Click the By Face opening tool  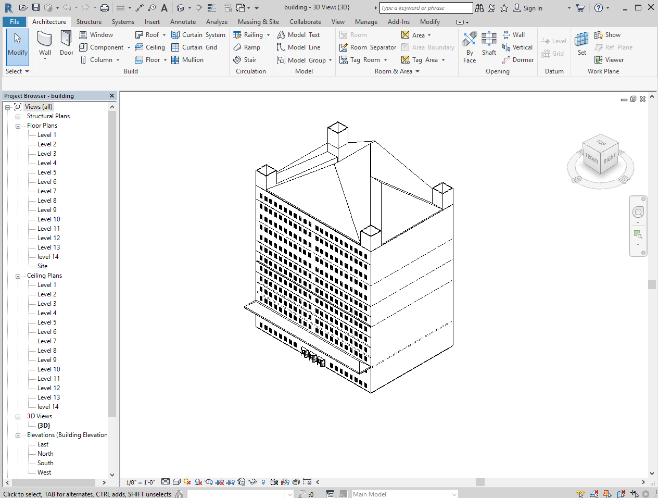point(470,47)
